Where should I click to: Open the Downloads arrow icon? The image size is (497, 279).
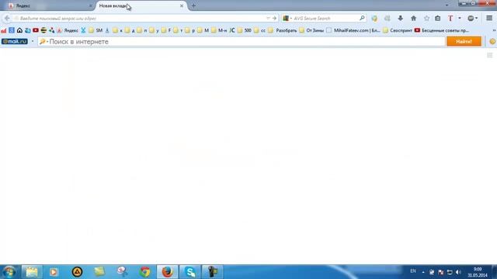tap(401, 19)
